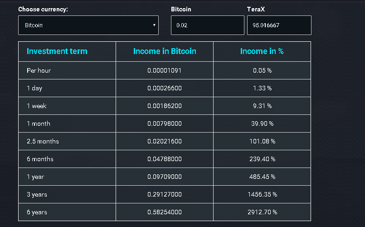Focus the Bitcoin amount input field
Image resolution: width=365 pixels, height=227 pixels.
click(x=207, y=25)
